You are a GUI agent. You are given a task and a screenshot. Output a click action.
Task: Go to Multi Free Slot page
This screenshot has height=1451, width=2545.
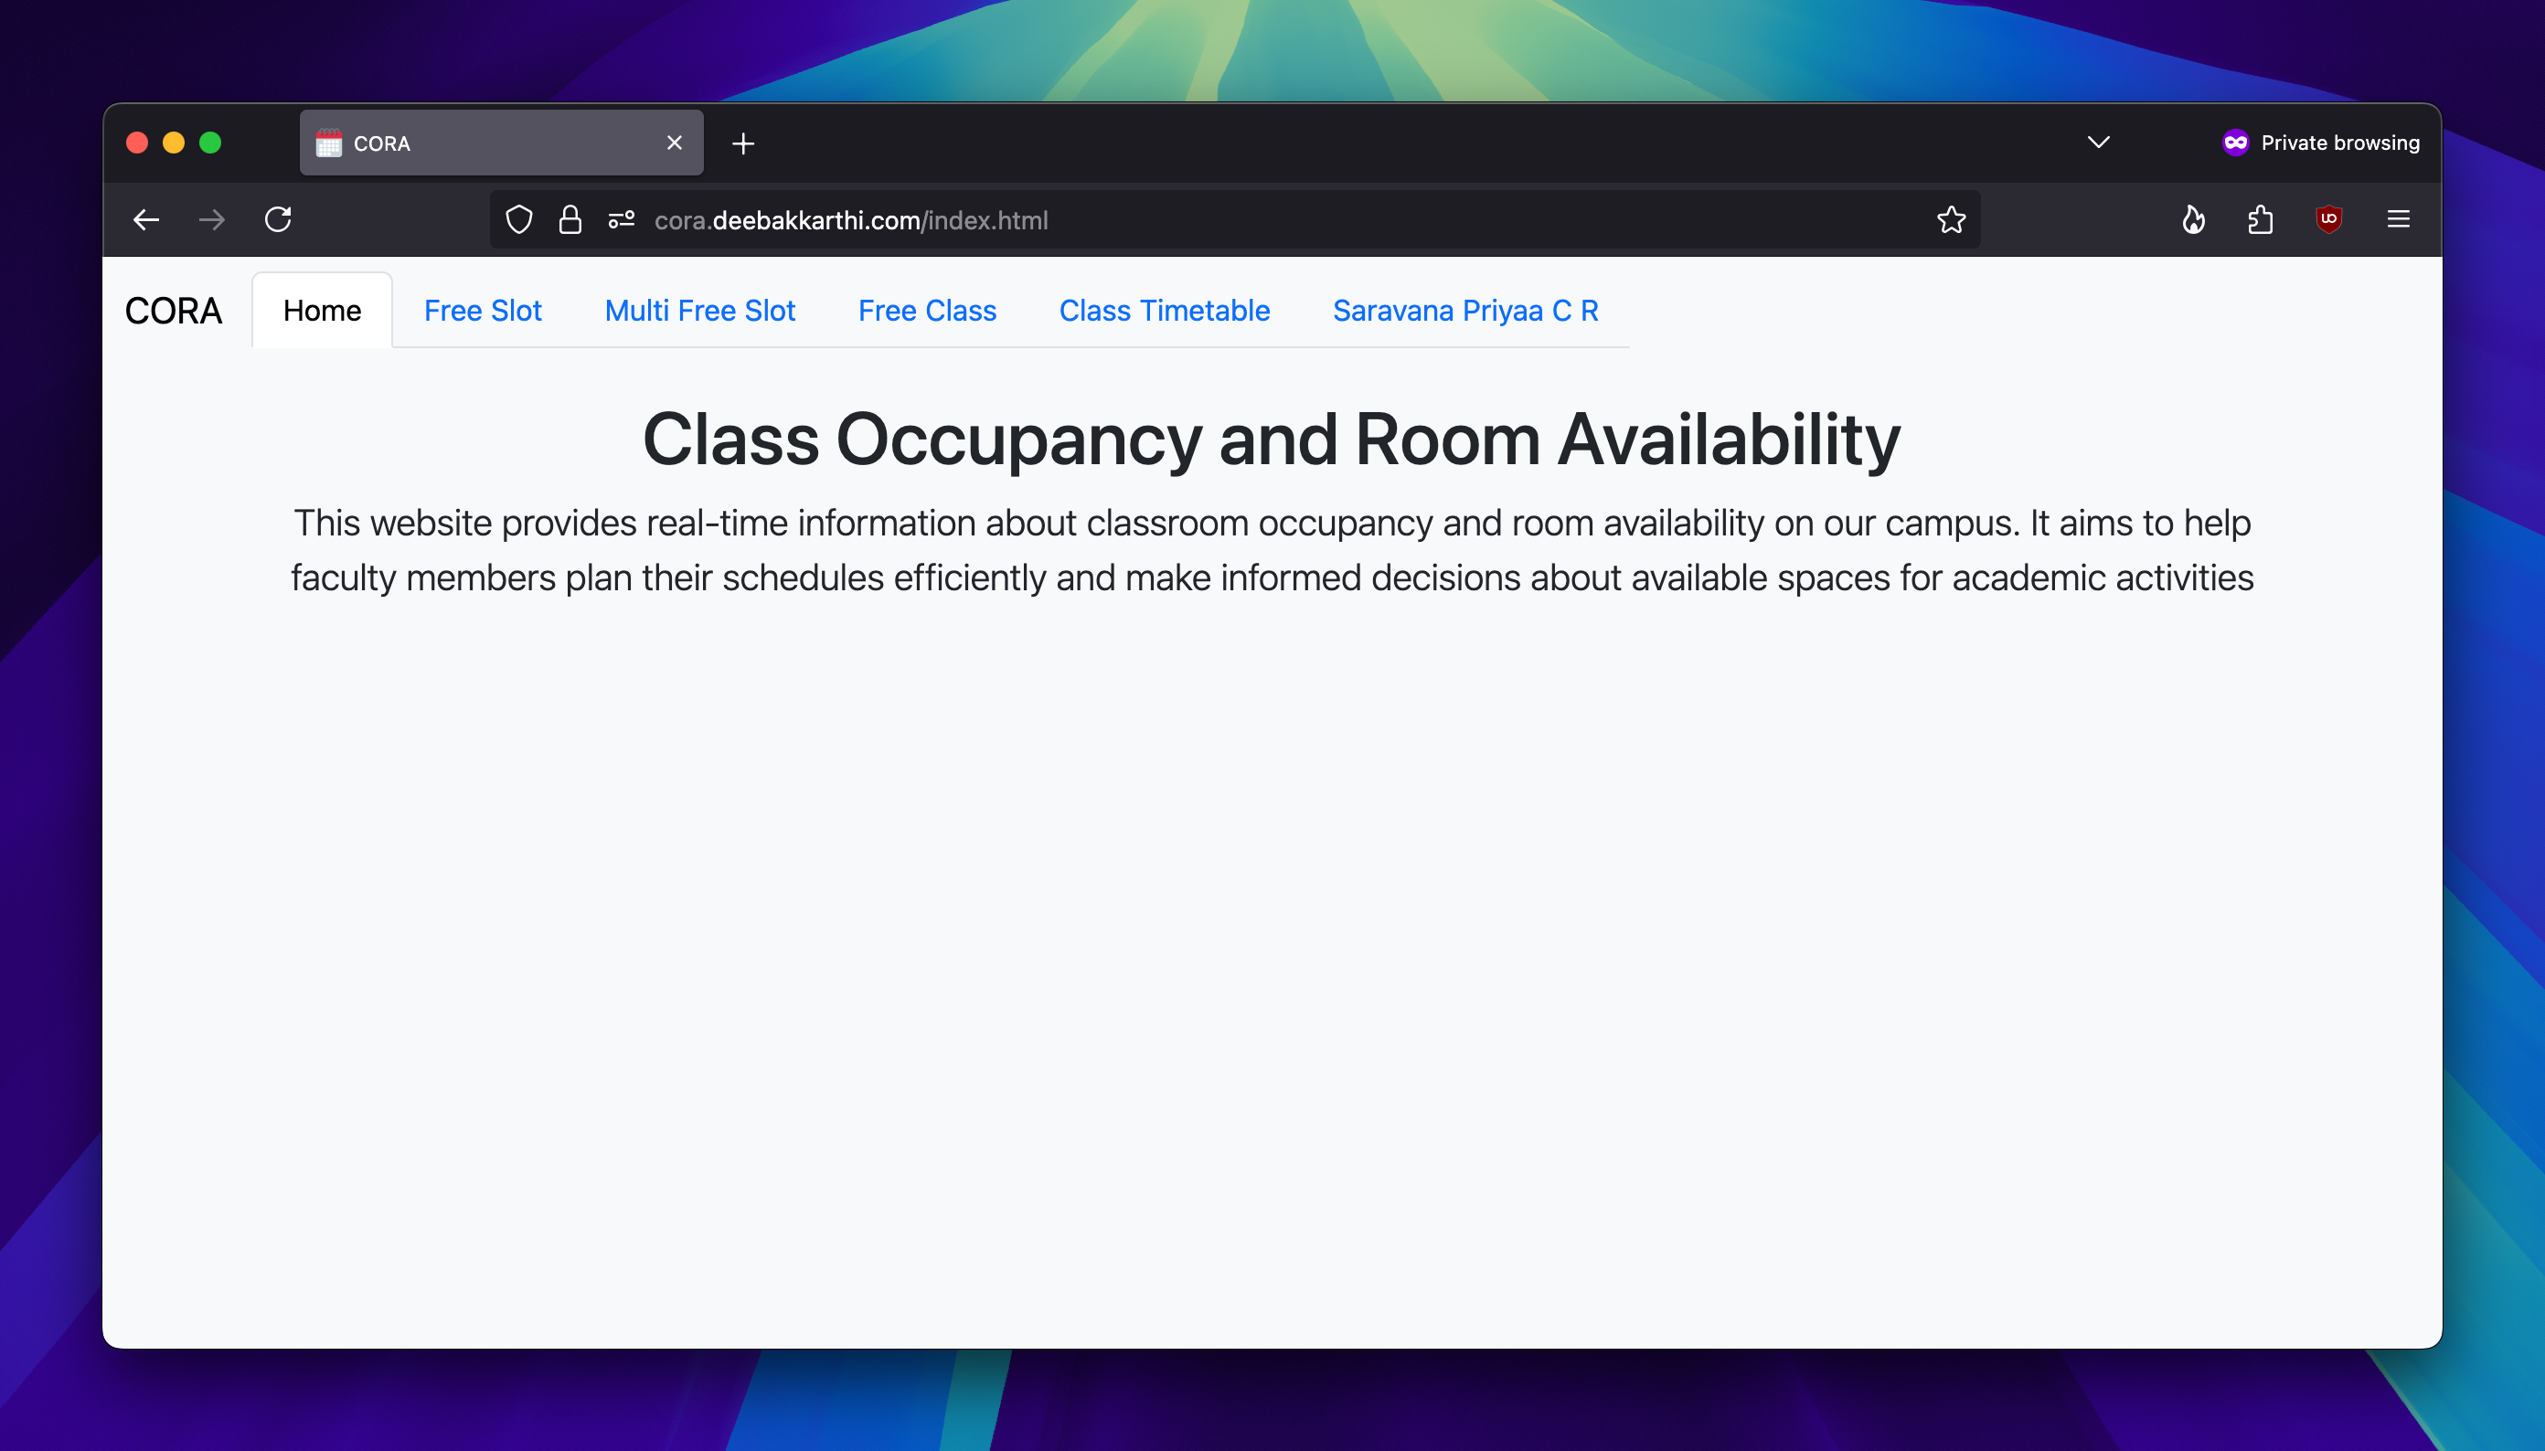pyautogui.click(x=700, y=311)
